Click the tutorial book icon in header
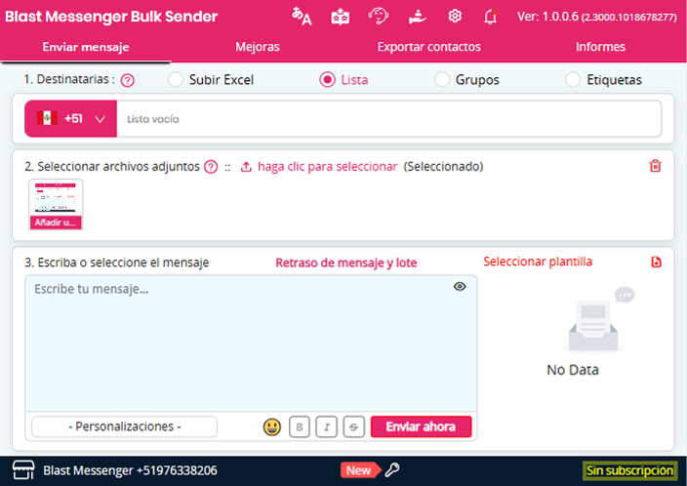 pos(340,18)
